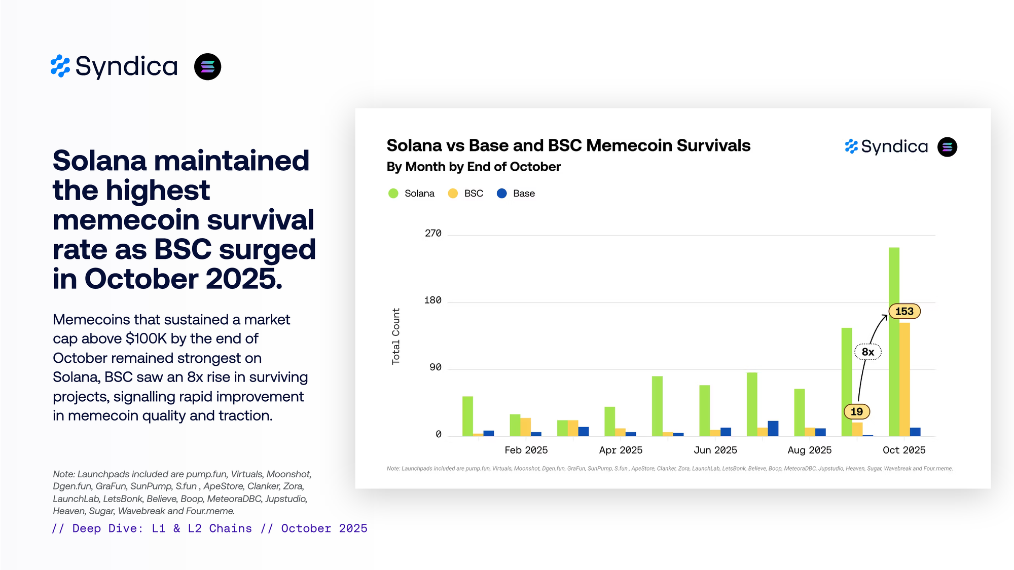
Task: Click the Solana circle icon in the chart's top-right corner
Action: [x=947, y=147]
